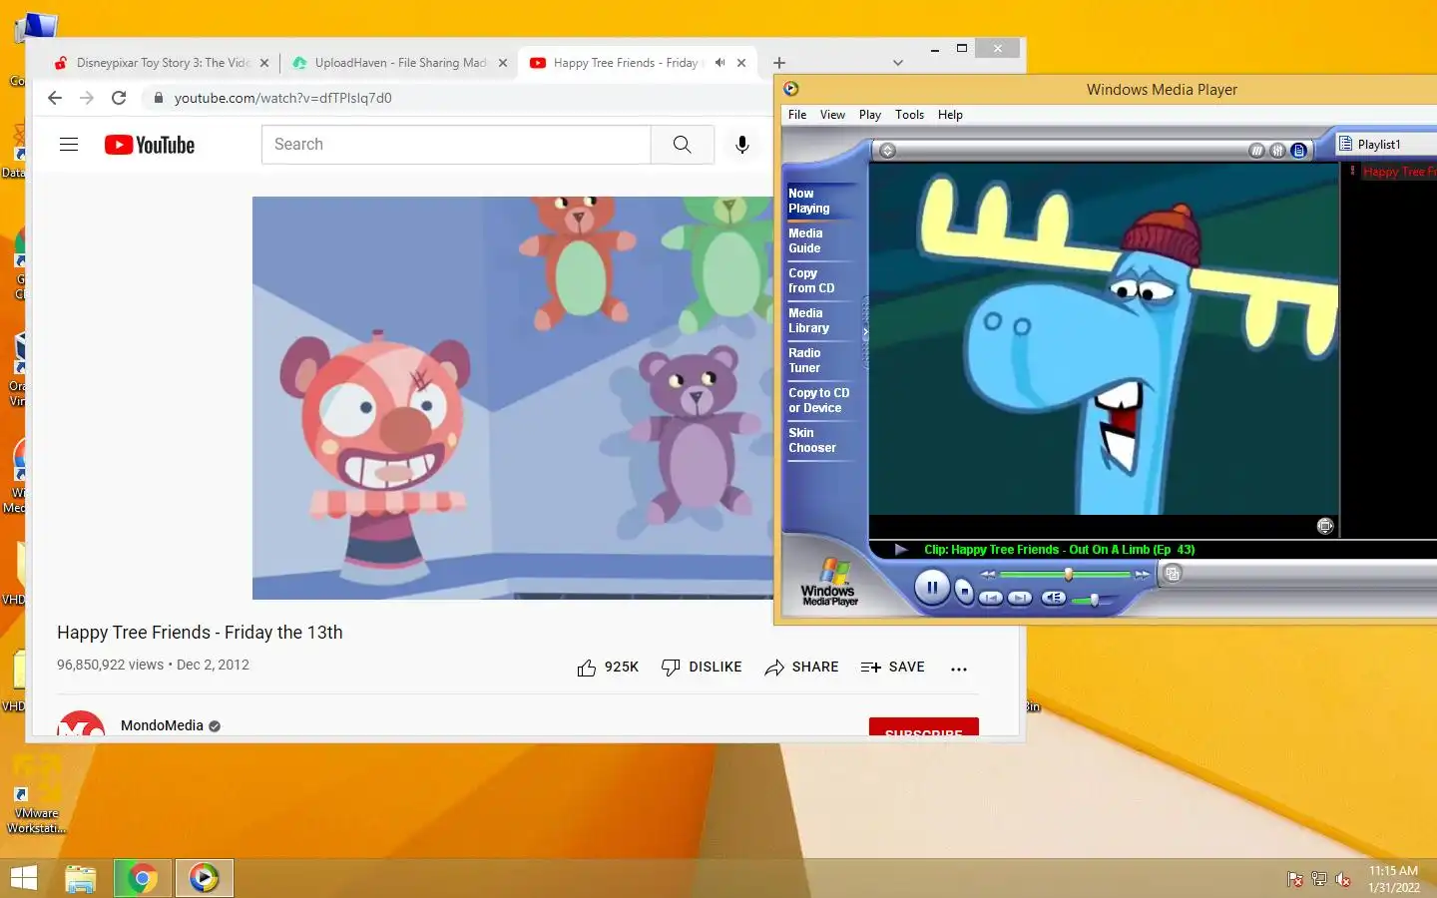Viewport: 1437px width, 898px height.
Task: Open Chrome's tab search dropdown
Action: tap(897, 63)
